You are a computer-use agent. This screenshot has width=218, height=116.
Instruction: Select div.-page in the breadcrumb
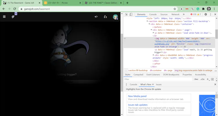pos(168,71)
